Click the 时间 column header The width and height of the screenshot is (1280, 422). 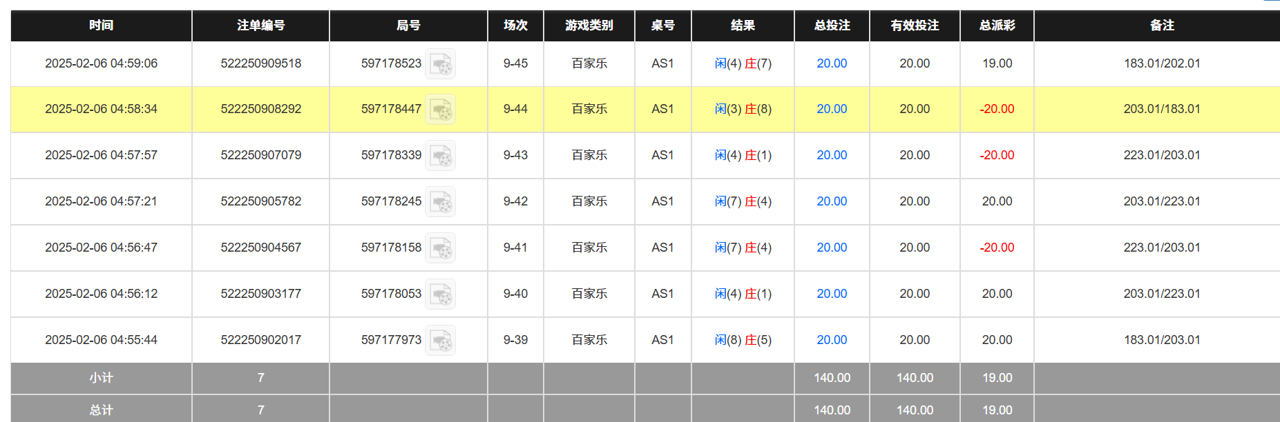pos(101,26)
